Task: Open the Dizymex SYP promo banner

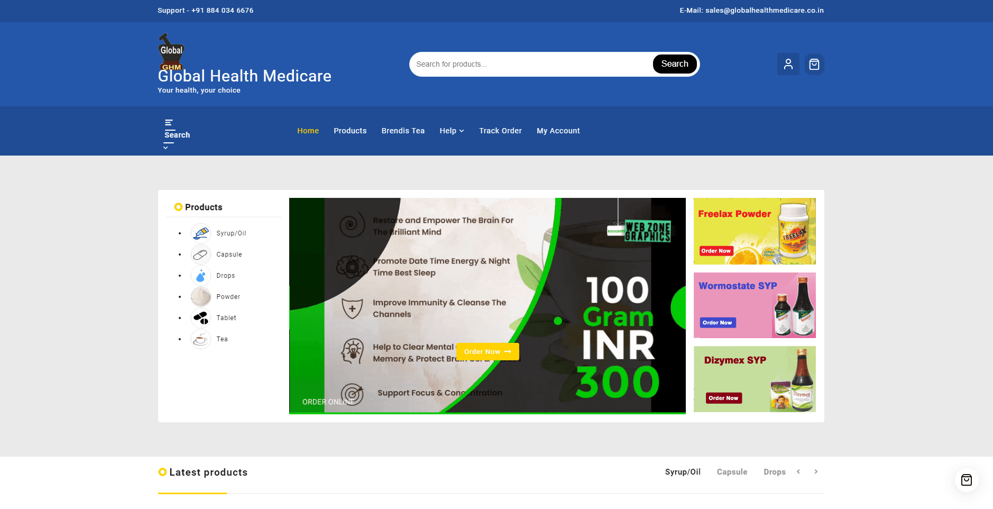Action: click(x=755, y=379)
